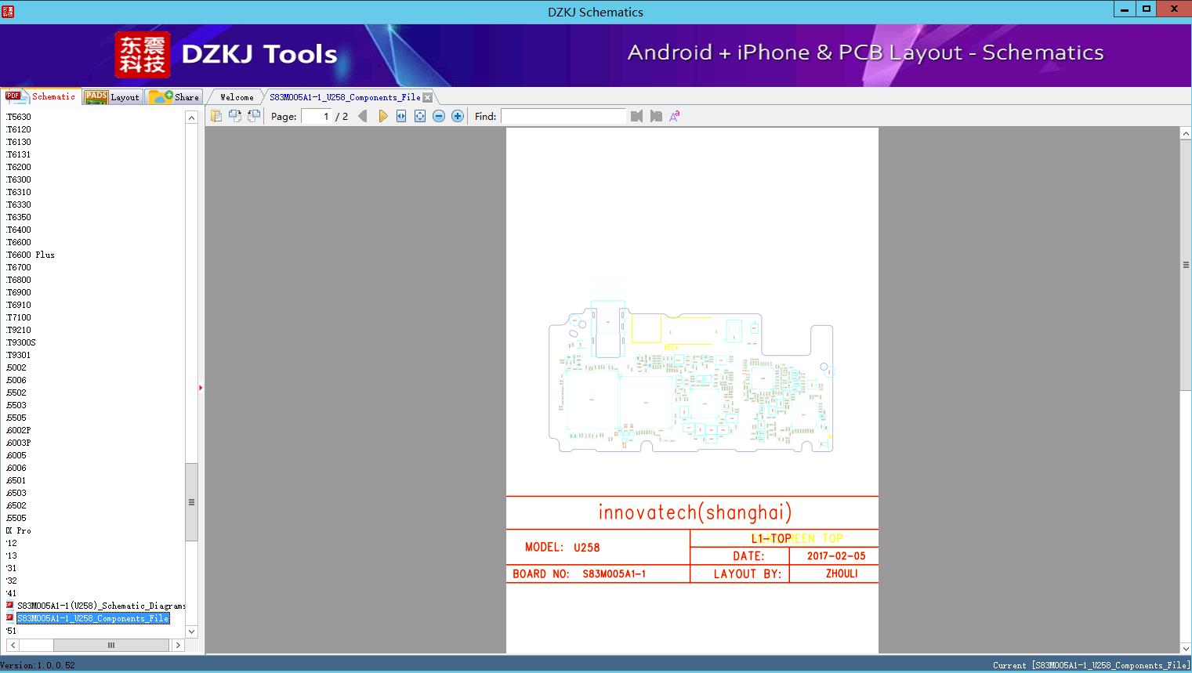Select the T6900 entry in the model list
The image size is (1192, 673).
coord(19,292)
